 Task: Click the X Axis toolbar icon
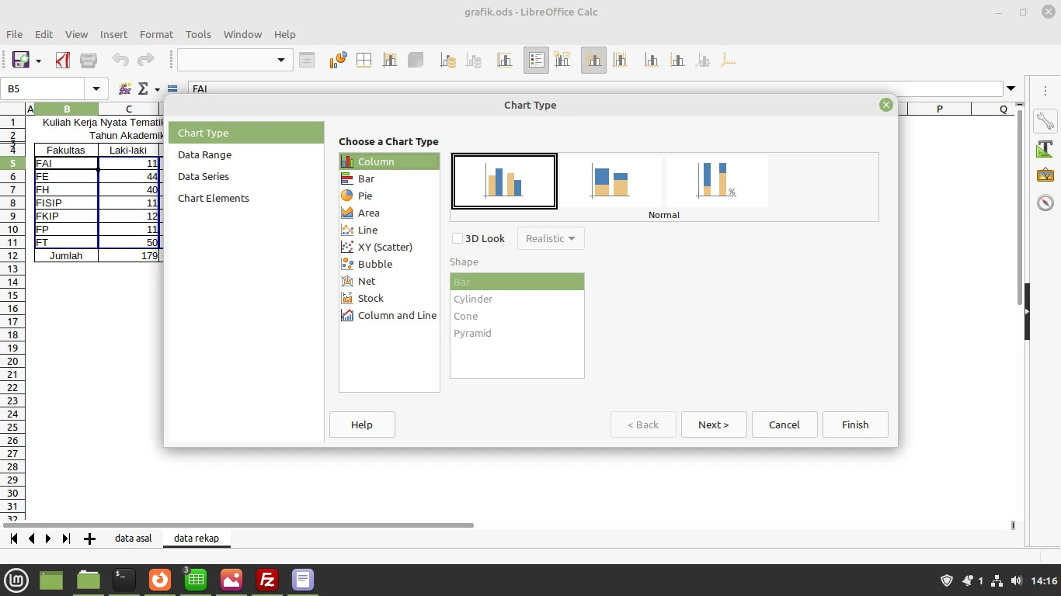click(x=652, y=60)
